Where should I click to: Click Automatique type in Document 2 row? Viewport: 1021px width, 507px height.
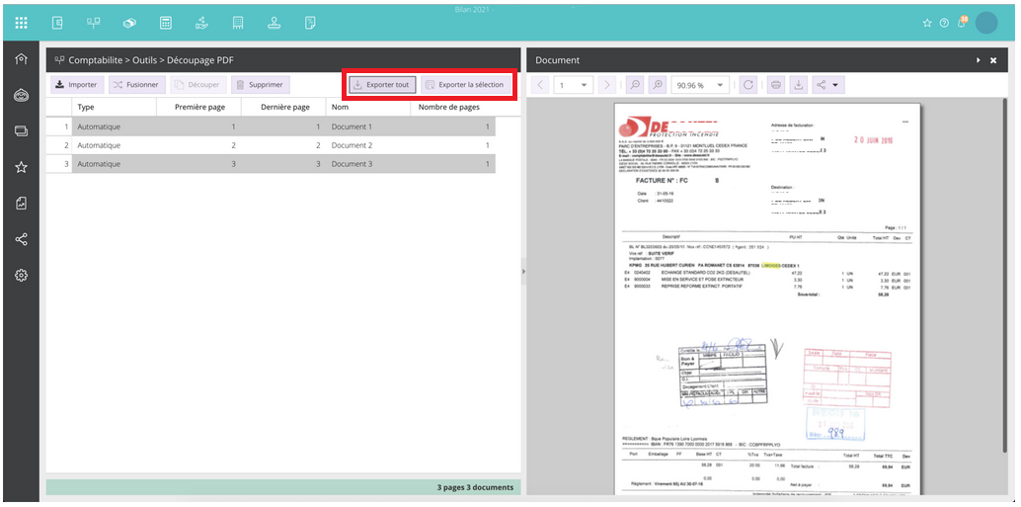pyautogui.click(x=99, y=145)
